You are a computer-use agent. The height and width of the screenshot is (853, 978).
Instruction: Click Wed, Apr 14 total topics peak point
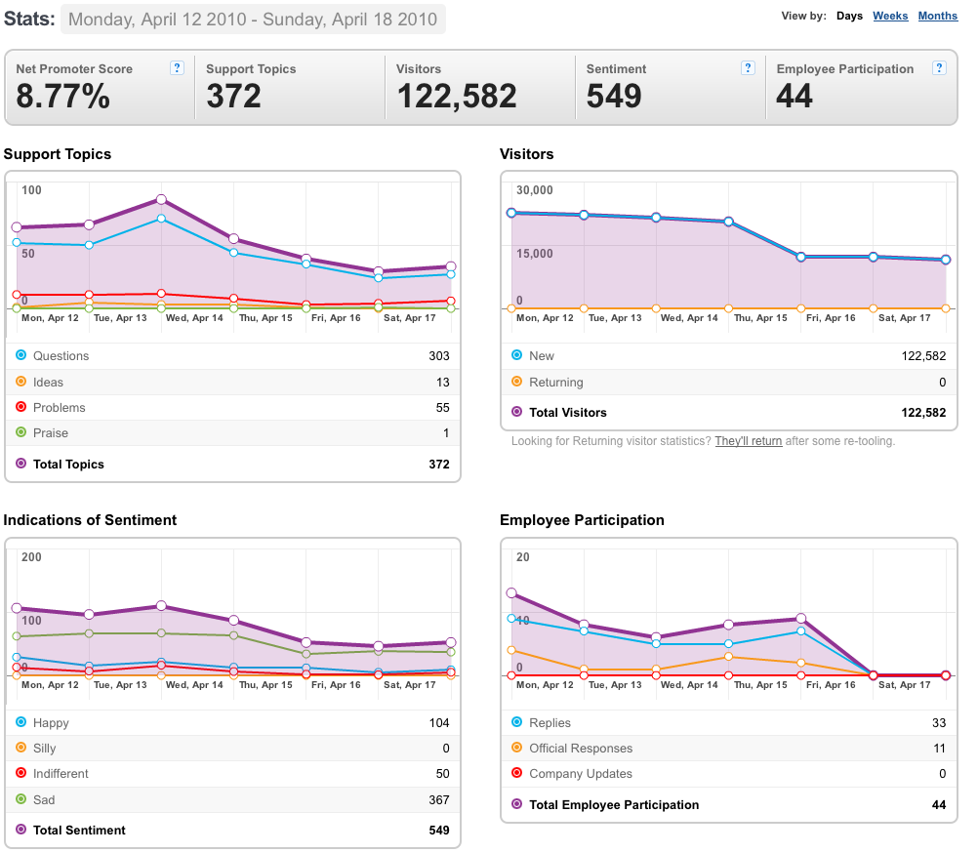click(162, 199)
